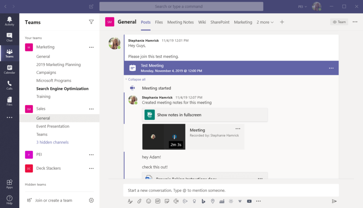Open the Weather sun icon in compose toolbar
363x208 pixels.
point(231,201)
